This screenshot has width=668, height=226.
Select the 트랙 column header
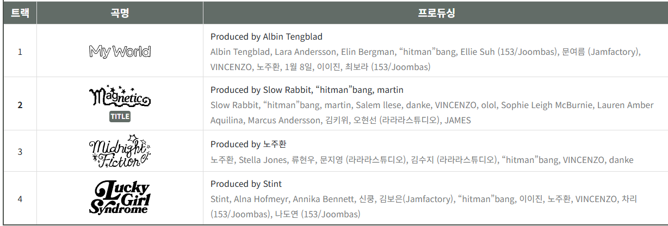click(20, 13)
